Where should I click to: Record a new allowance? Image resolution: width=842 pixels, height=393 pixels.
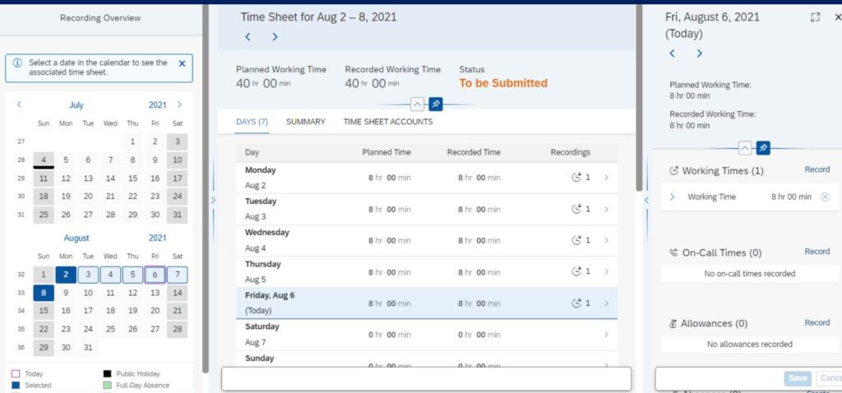point(817,322)
